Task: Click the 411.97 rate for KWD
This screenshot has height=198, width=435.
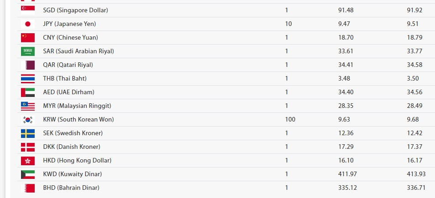Action: point(347,174)
